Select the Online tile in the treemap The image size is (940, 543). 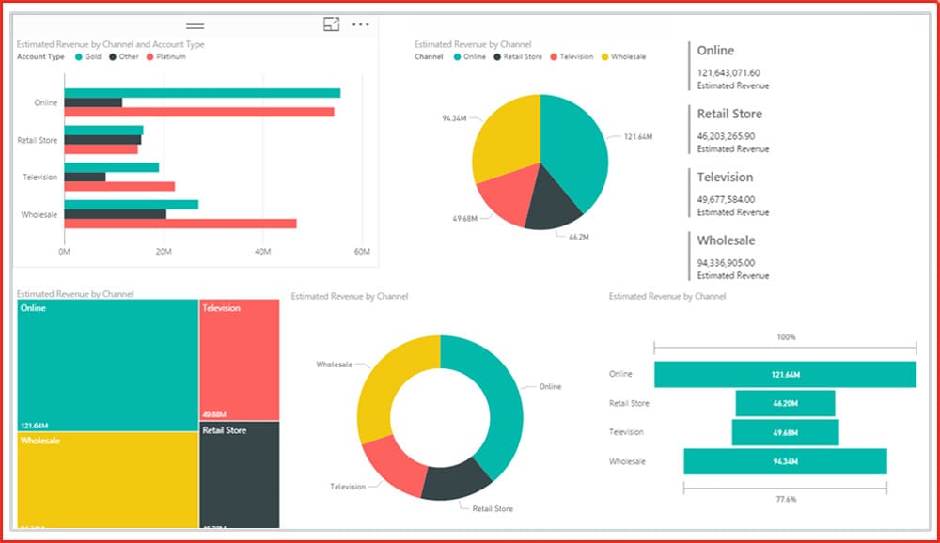coord(107,365)
